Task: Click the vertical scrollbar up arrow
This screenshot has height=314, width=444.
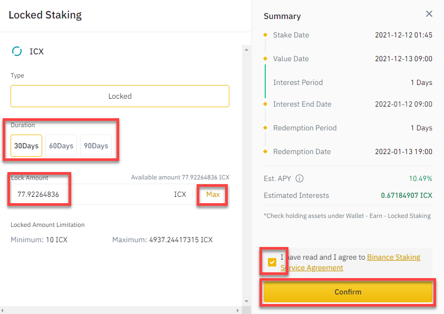Action: 246,50
